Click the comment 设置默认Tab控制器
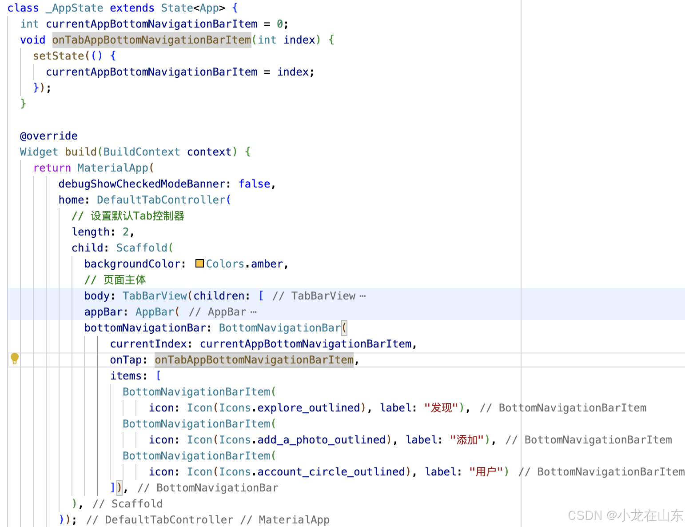685x527 pixels. (128, 216)
